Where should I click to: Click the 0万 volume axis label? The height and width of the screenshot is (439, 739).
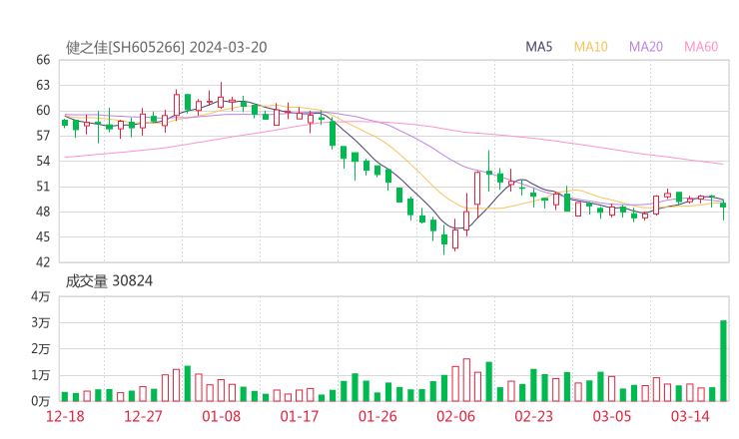click(41, 401)
